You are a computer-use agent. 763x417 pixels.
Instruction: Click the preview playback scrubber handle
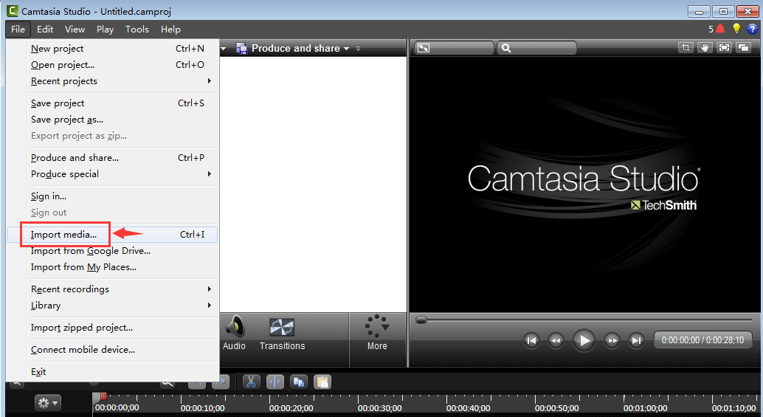coord(421,320)
